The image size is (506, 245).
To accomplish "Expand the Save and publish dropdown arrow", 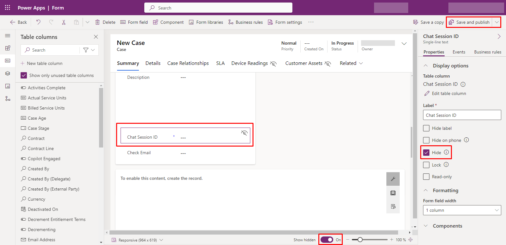I will 497,22.
